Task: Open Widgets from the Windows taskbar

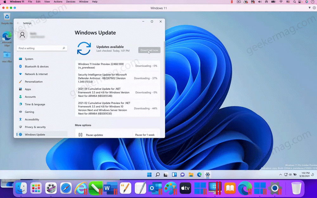Action: [174, 175]
